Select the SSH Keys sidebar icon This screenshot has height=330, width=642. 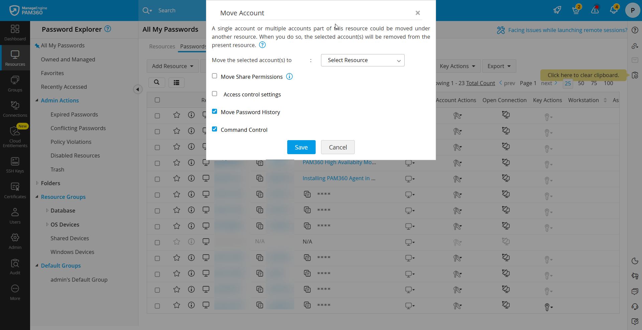coord(15,164)
